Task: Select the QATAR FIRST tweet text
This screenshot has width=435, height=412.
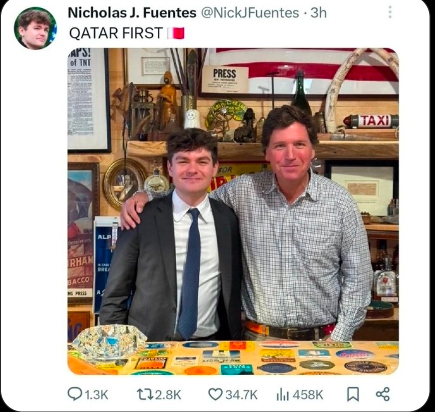Action: click(116, 33)
